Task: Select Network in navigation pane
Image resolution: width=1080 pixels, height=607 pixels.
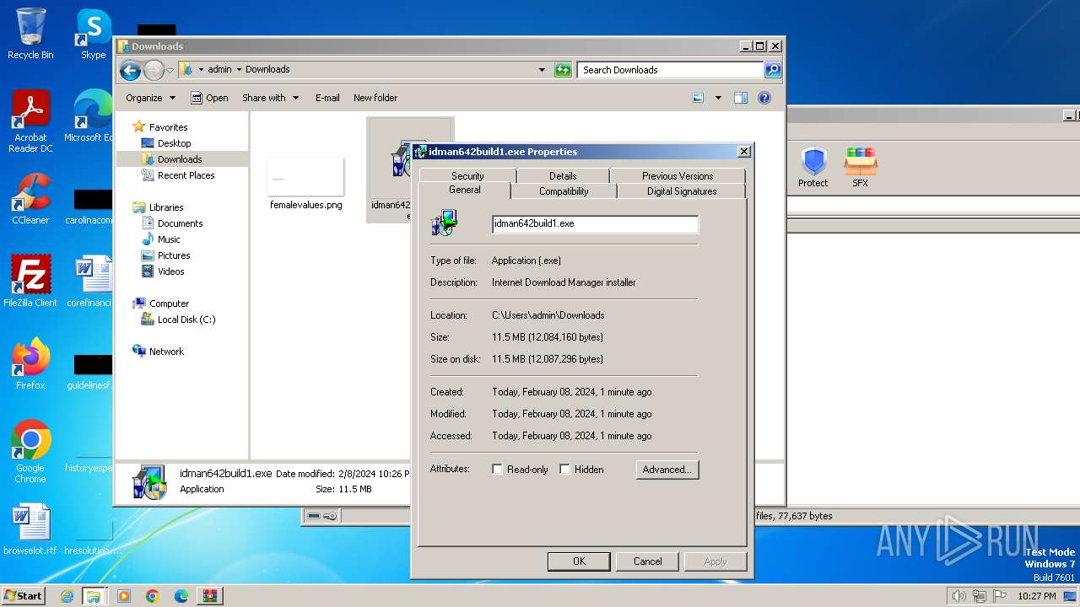Action: [166, 352]
